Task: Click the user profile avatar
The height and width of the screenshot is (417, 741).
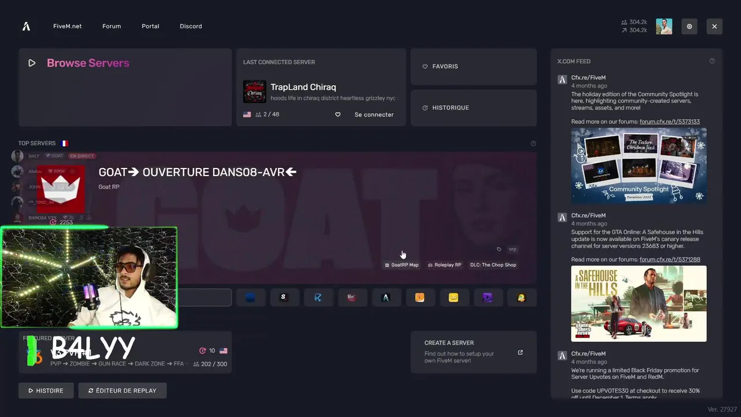Action: pyautogui.click(x=664, y=26)
